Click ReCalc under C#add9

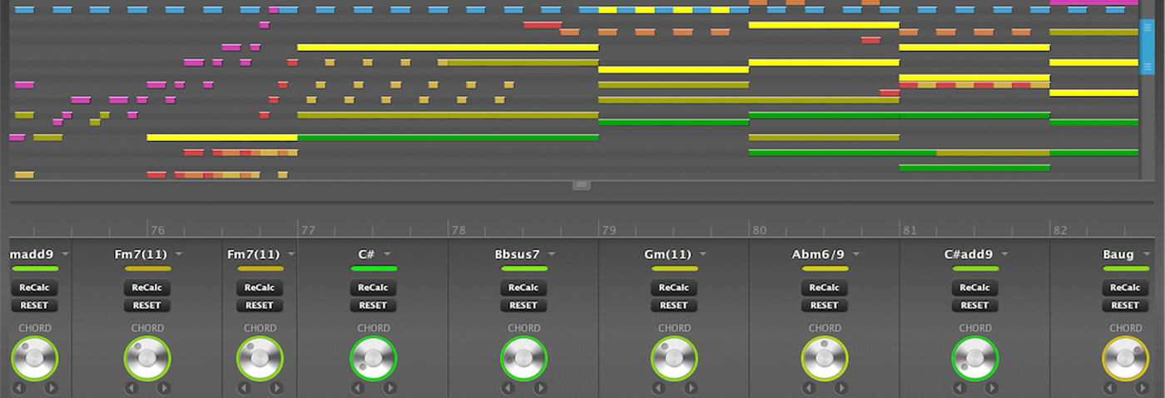click(x=975, y=287)
